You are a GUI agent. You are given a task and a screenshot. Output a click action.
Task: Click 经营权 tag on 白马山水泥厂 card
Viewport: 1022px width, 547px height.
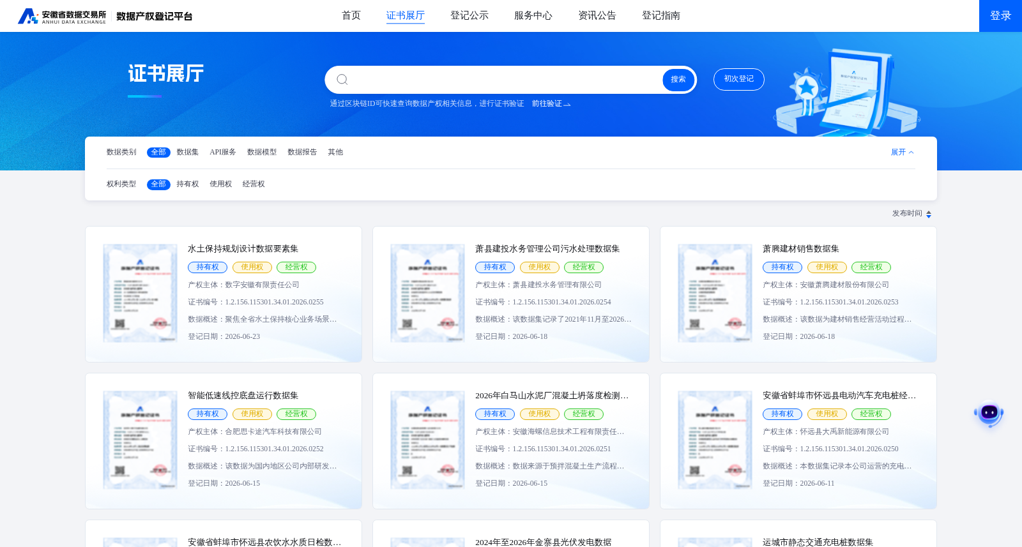(x=584, y=414)
